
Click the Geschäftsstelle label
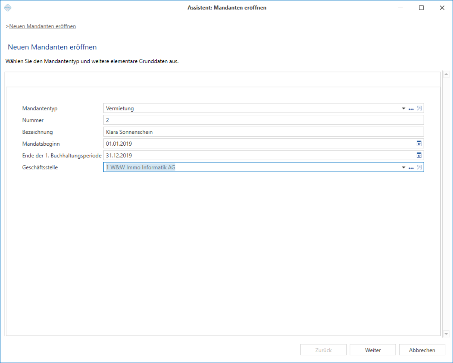[x=40, y=167]
